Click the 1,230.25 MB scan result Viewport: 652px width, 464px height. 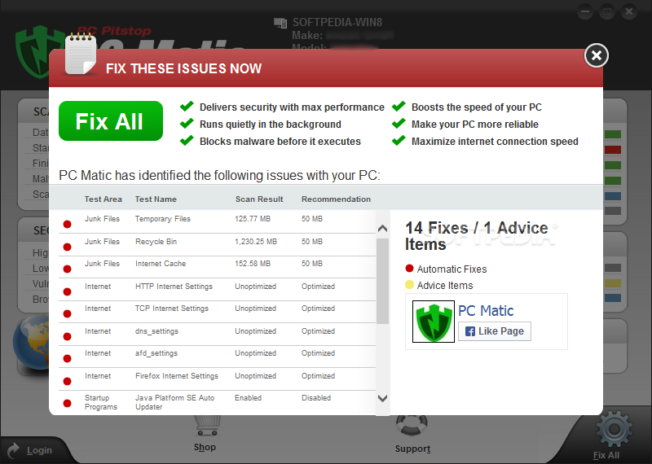(x=256, y=241)
